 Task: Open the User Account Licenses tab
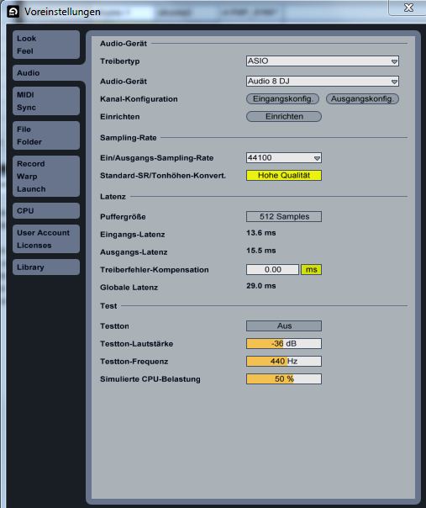[46, 239]
